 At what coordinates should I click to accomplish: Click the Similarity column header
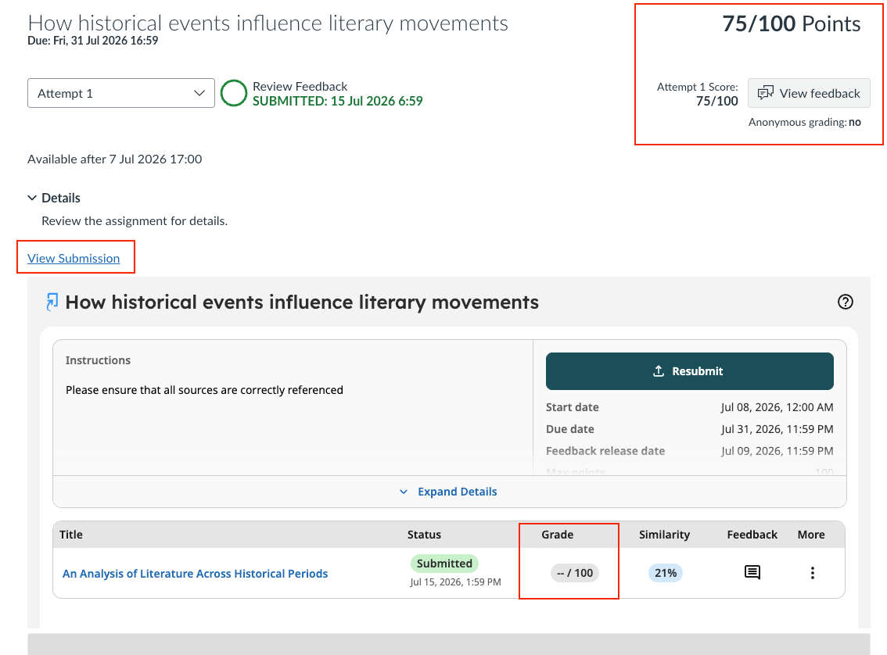tap(665, 535)
